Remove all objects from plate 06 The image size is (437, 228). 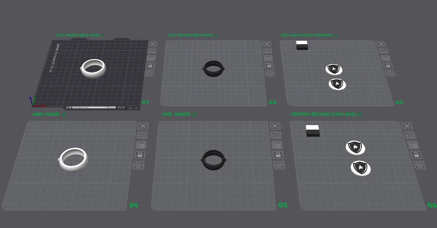pyautogui.click(x=406, y=126)
